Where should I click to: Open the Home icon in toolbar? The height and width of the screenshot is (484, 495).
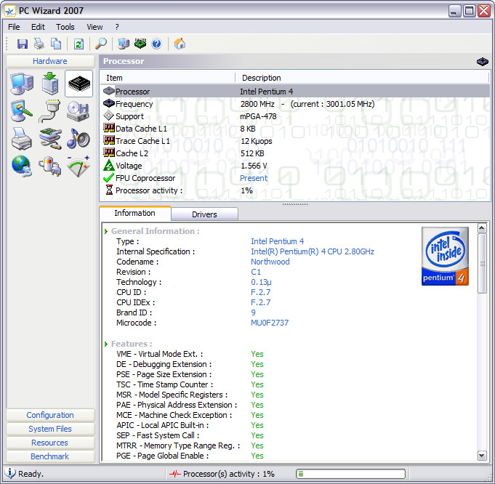coord(180,44)
